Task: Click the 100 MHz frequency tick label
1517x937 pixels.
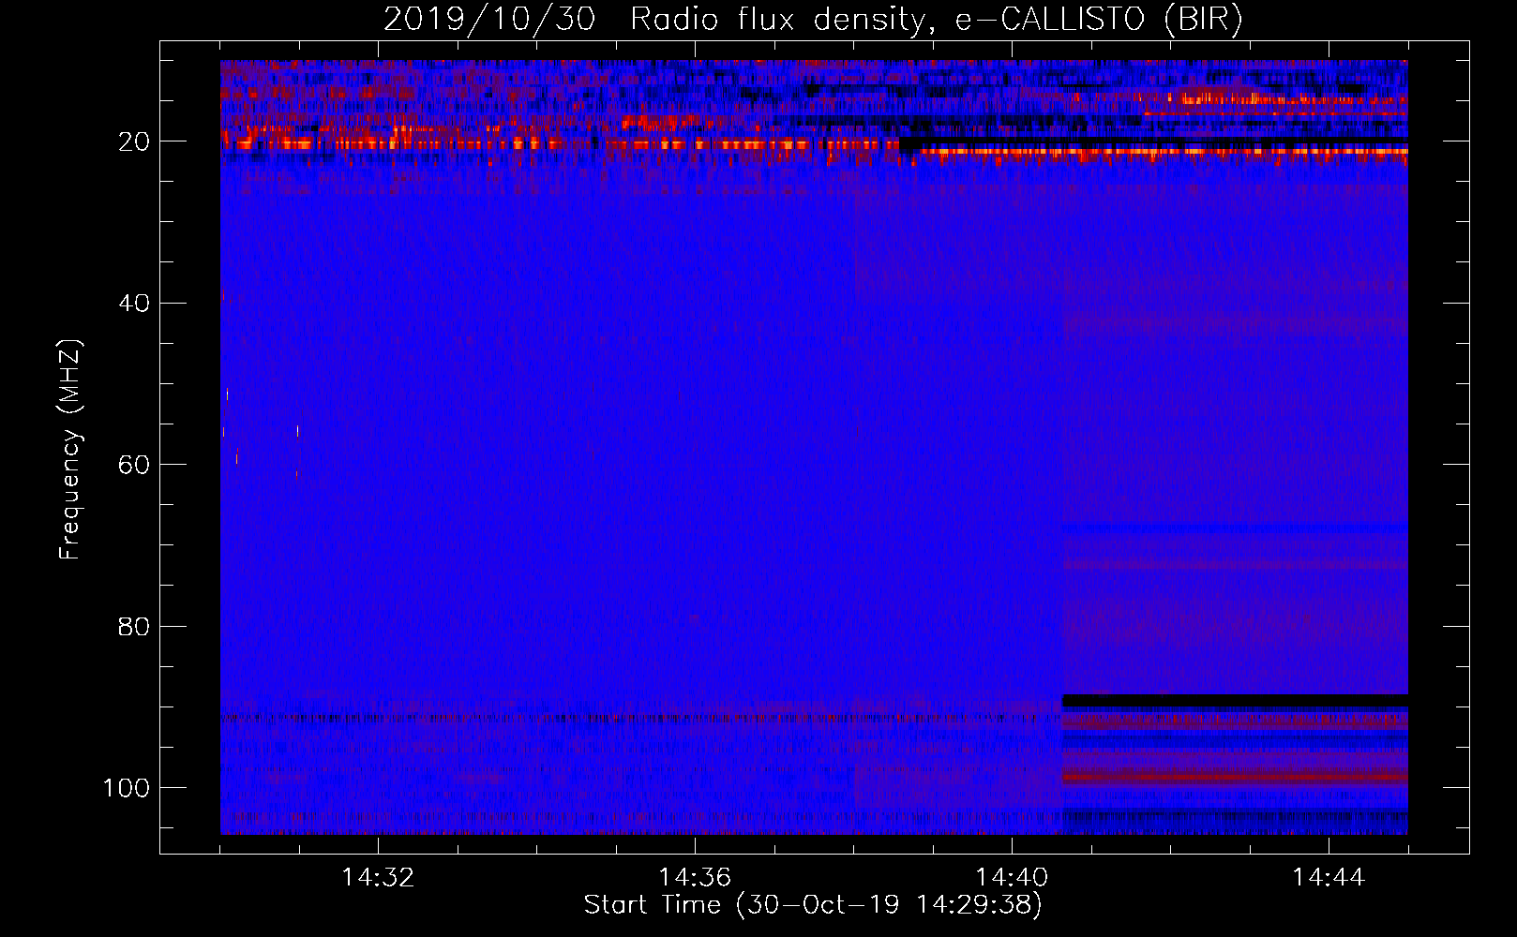Action: point(127,788)
